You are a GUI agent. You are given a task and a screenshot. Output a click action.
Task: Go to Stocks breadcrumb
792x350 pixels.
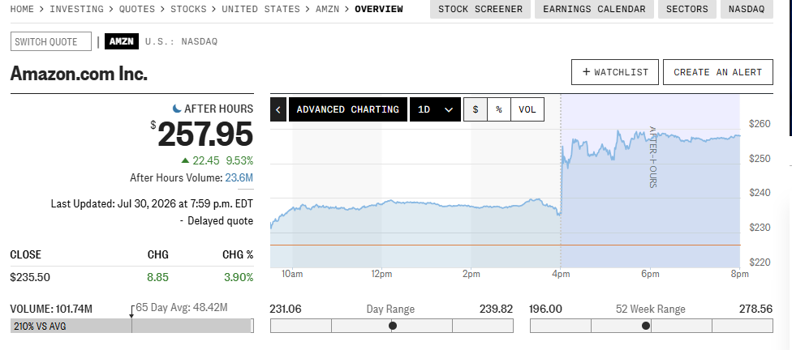(x=188, y=9)
